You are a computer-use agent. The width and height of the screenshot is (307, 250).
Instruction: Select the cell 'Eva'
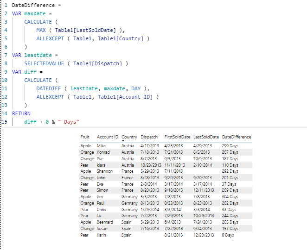pyautogui.click(x=100, y=184)
